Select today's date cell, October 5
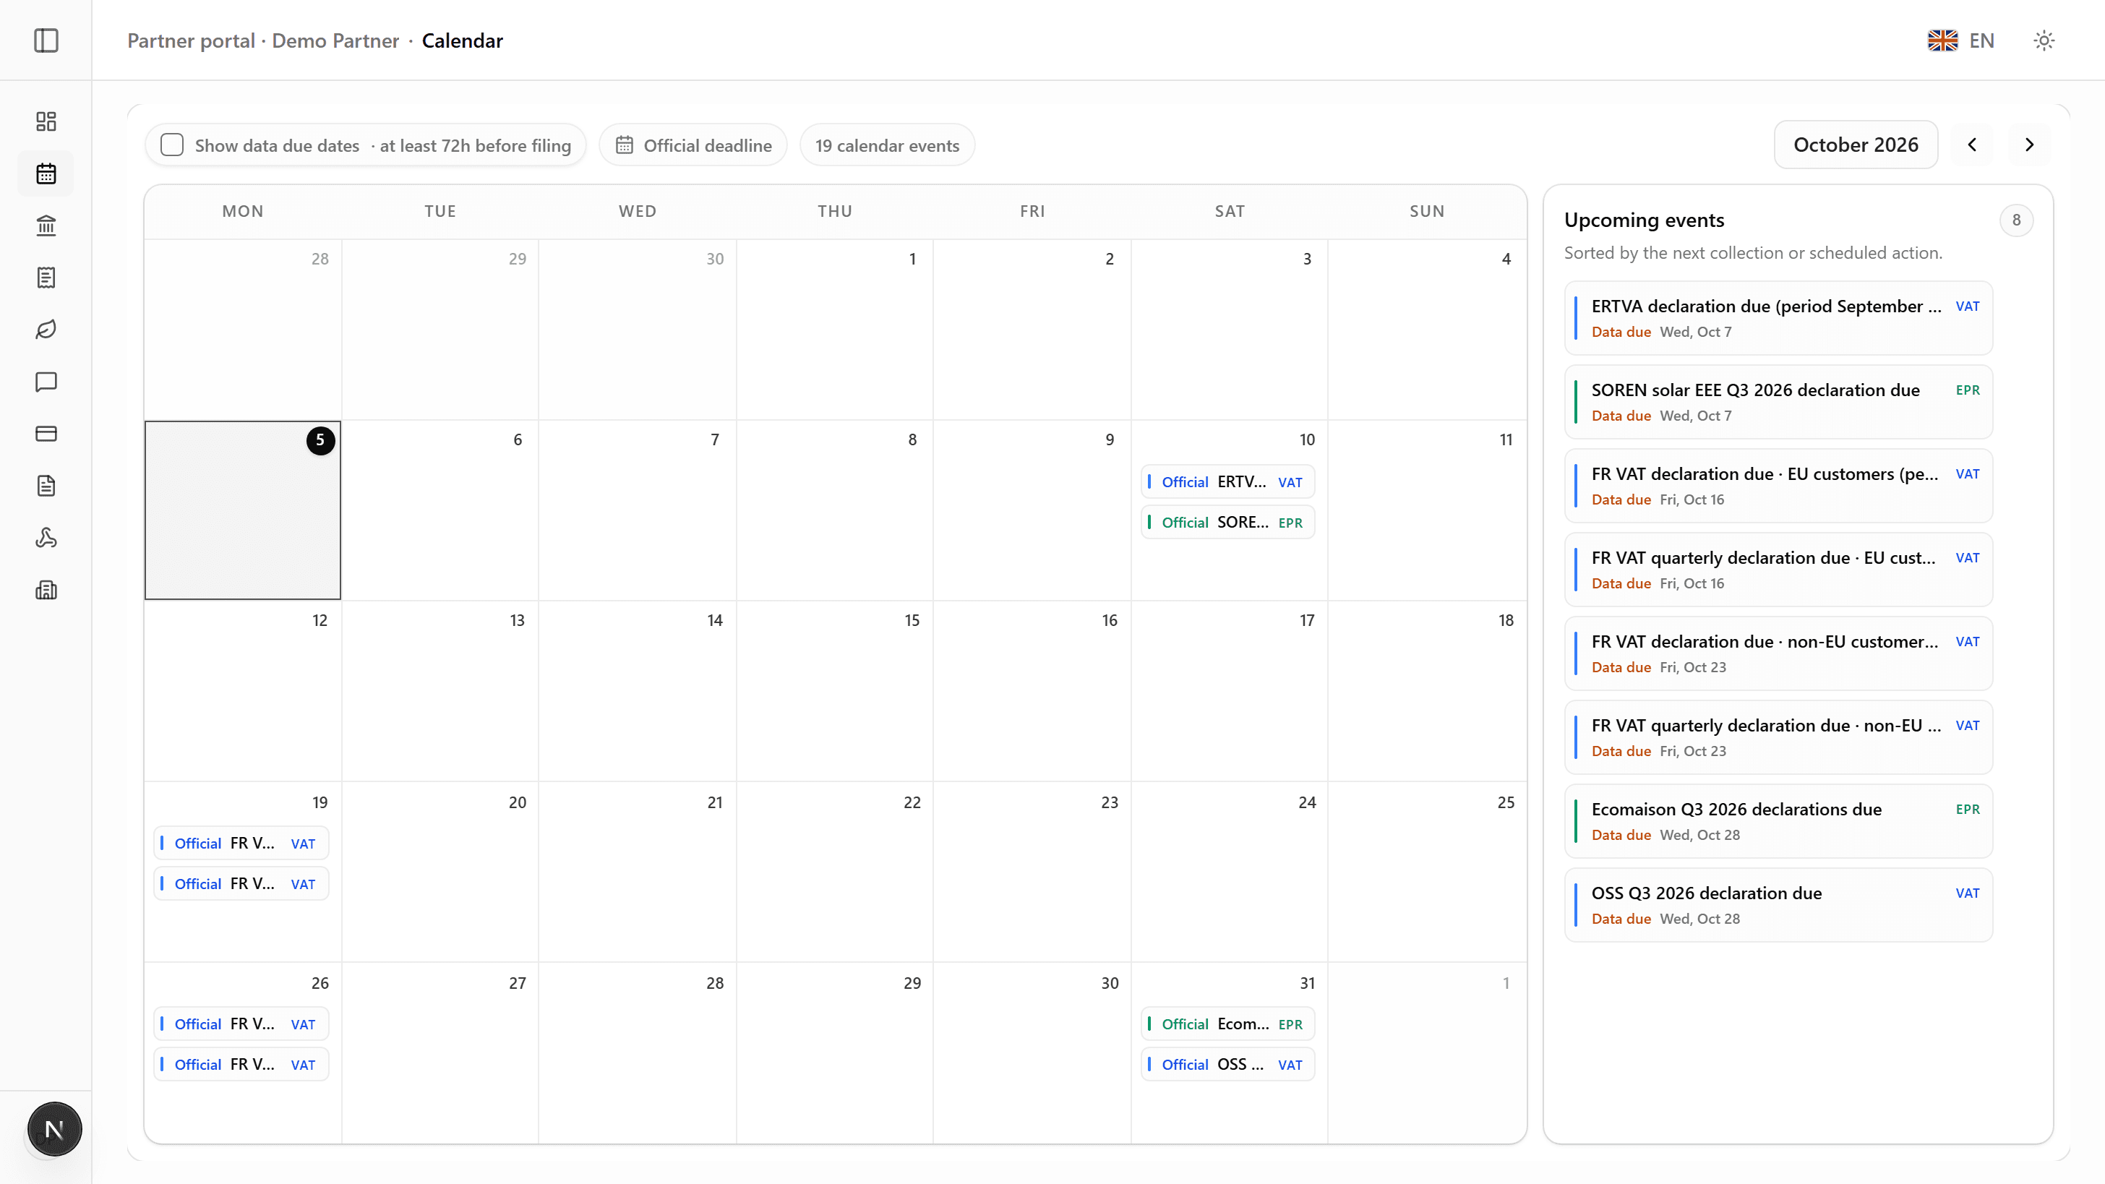Image resolution: width=2105 pixels, height=1184 pixels. 243,510
